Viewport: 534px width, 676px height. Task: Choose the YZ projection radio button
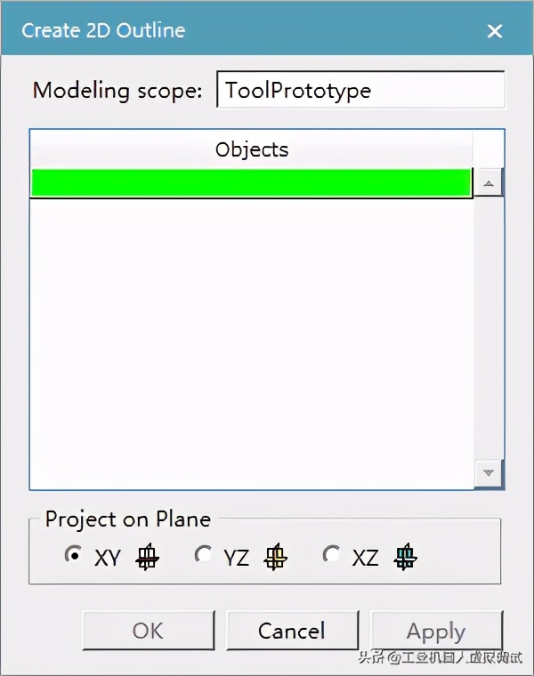pyautogui.click(x=204, y=555)
